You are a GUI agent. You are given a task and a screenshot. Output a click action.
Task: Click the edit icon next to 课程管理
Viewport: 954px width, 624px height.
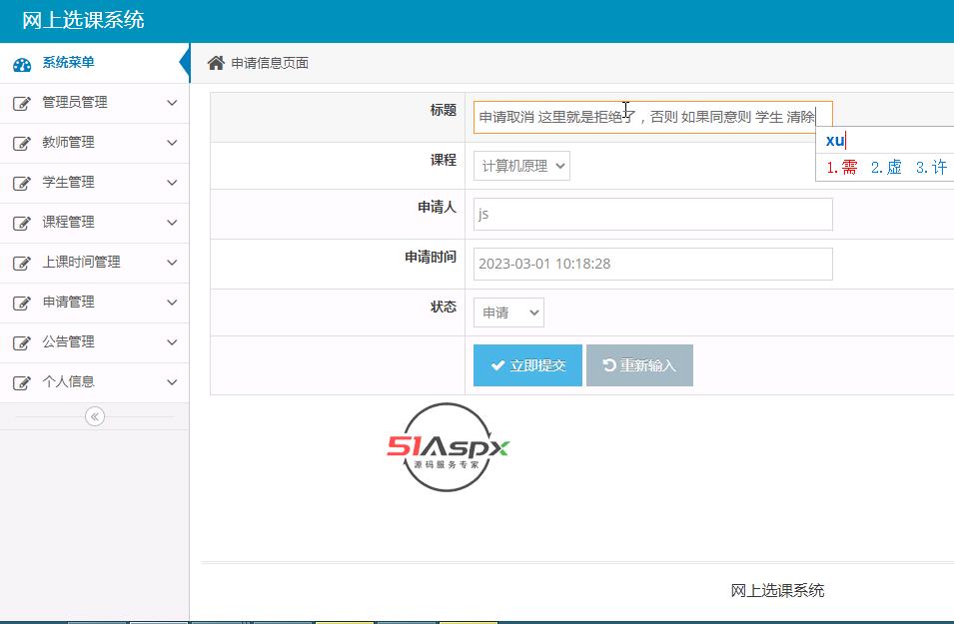[x=22, y=224]
